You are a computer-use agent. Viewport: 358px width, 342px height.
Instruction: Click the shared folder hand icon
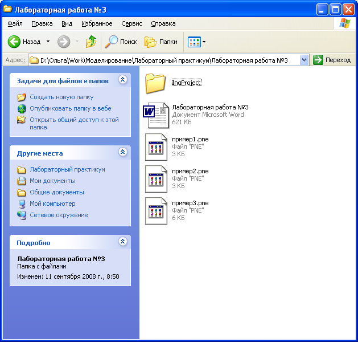pos(22,120)
